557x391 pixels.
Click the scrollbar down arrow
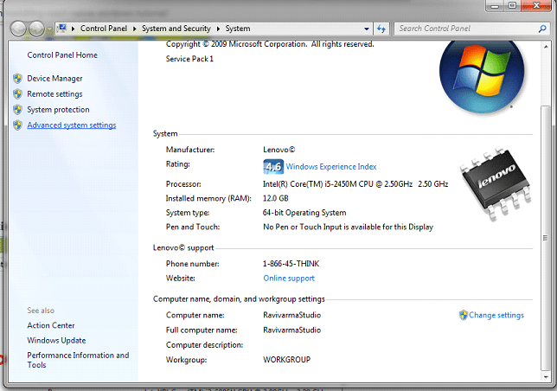coord(546,377)
